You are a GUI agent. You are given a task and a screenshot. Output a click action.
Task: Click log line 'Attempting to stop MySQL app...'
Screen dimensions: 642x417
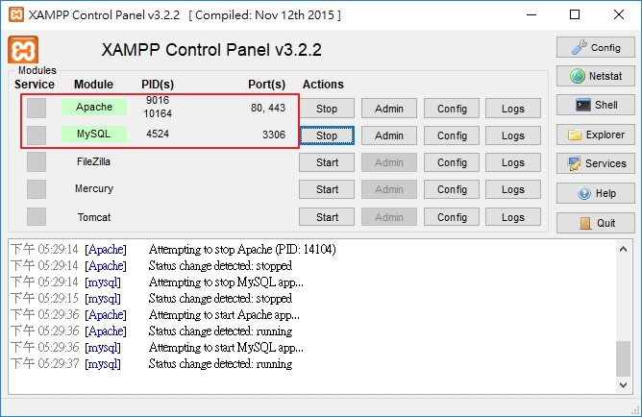tap(226, 282)
